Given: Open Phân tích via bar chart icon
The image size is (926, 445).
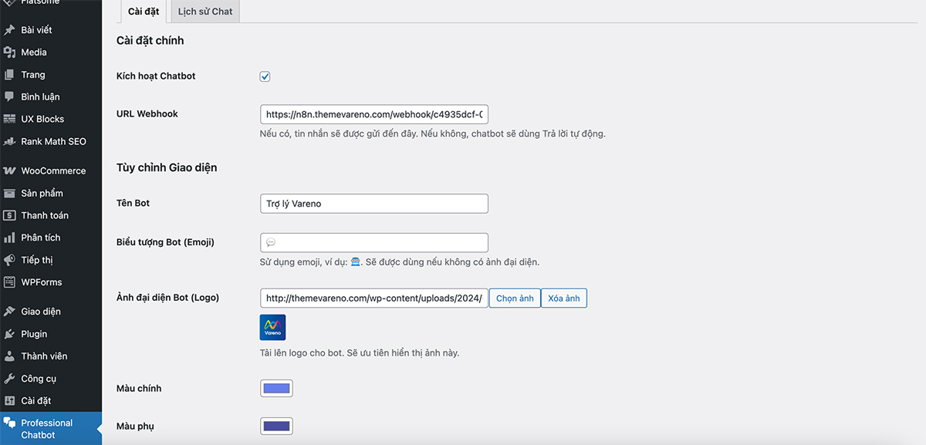Looking at the screenshot, I should [9, 238].
